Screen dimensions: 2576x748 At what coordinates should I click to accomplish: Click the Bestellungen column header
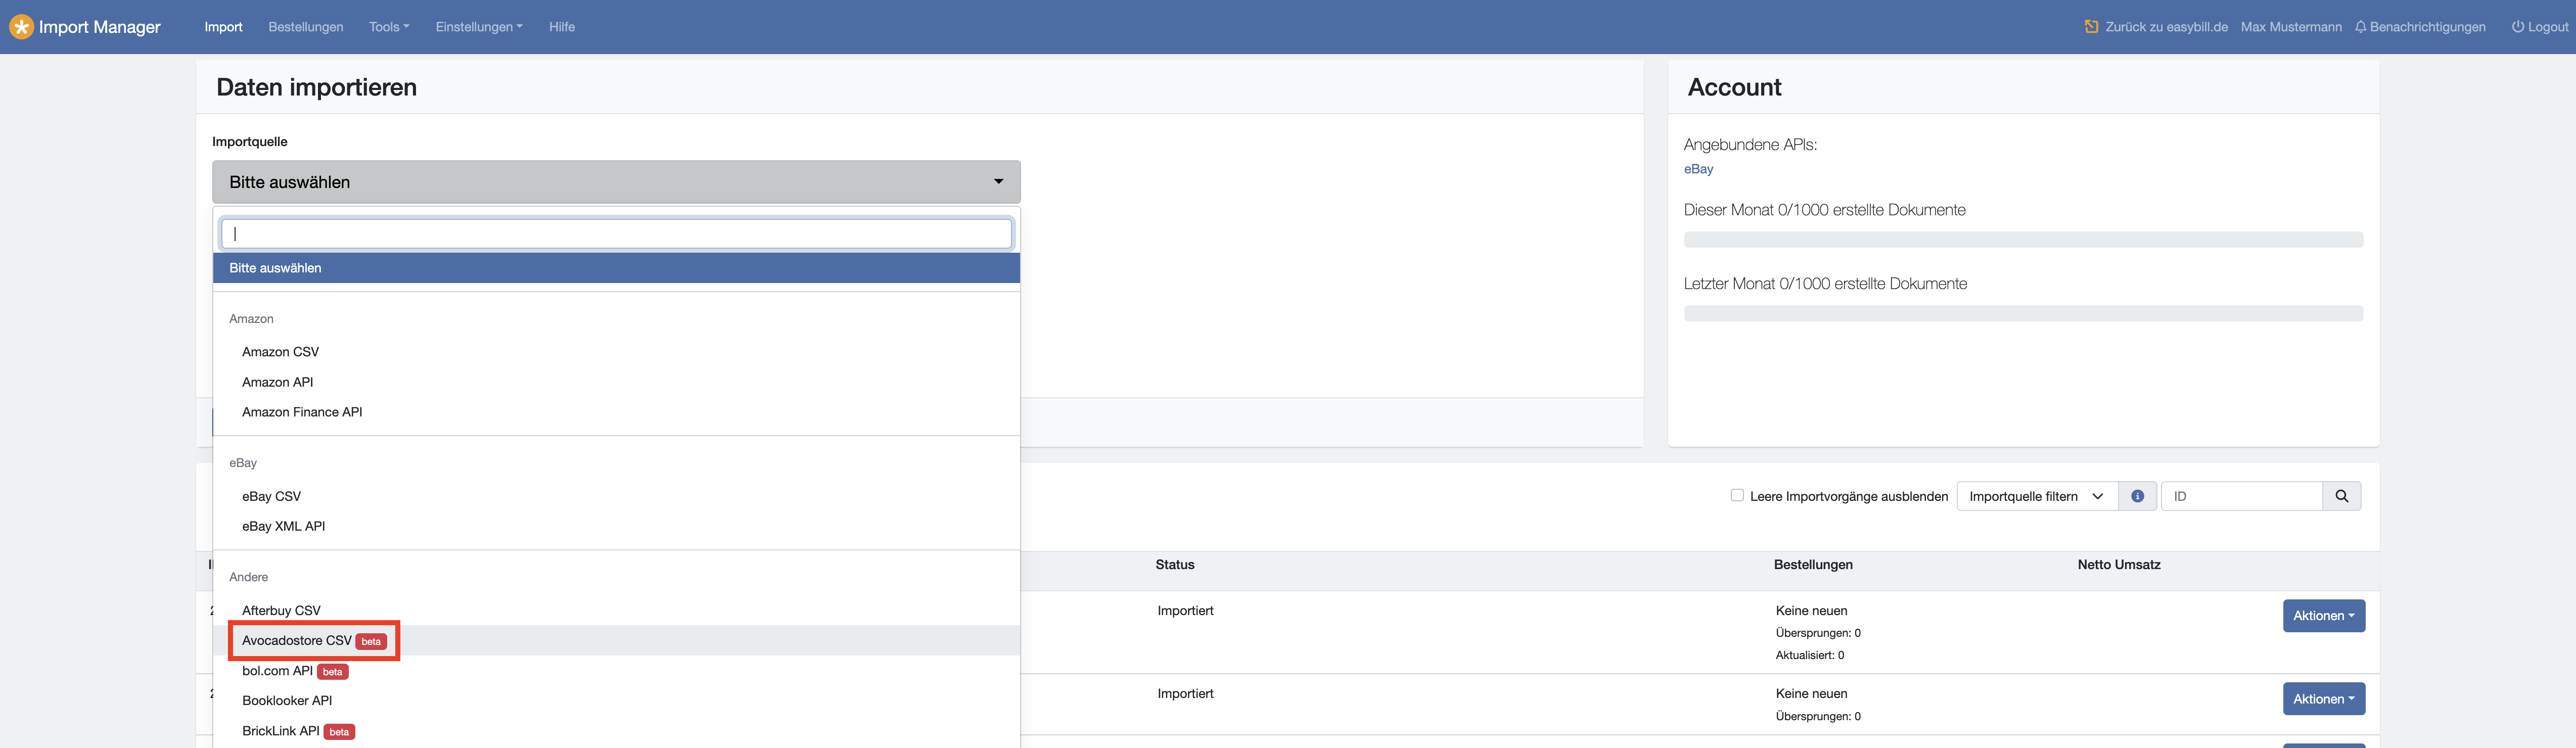click(1813, 565)
